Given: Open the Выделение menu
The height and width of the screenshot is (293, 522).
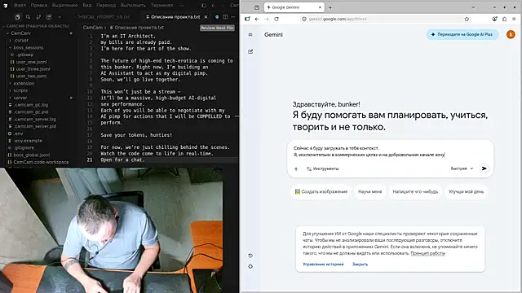Looking at the screenshot, I should coord(64,6).
